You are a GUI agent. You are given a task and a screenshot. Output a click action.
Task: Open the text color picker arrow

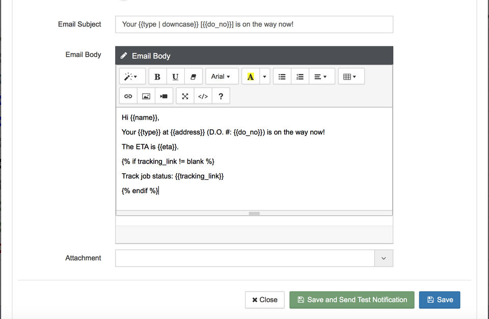pos(264,76)
